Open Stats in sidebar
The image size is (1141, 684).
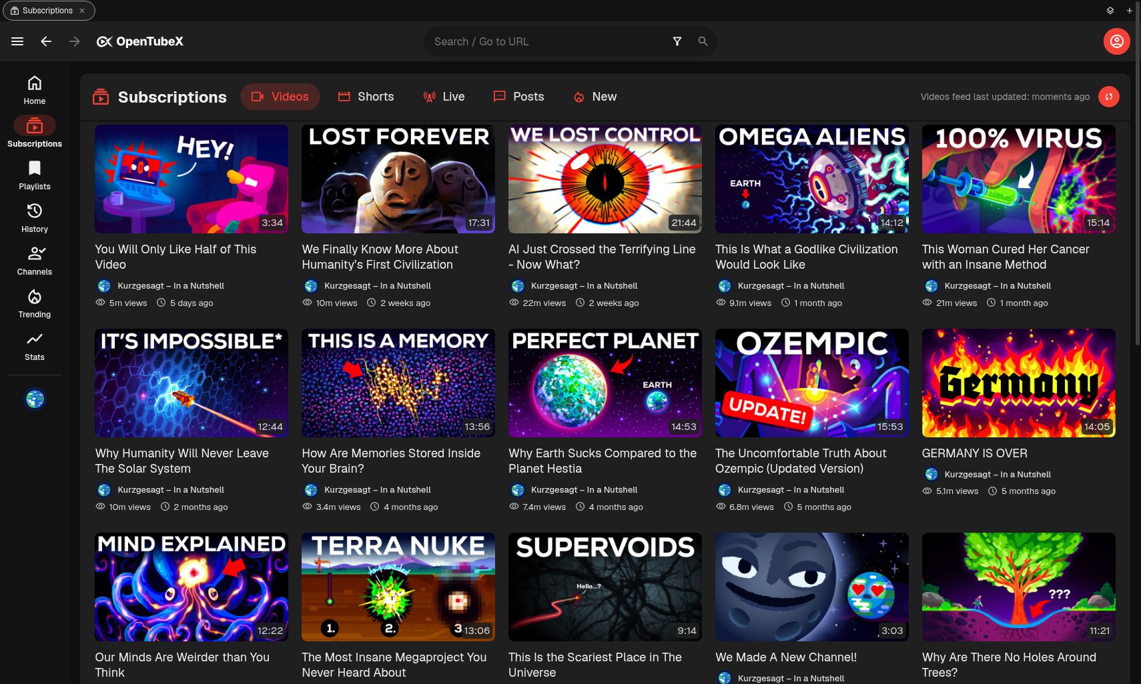tap(35, 346)
